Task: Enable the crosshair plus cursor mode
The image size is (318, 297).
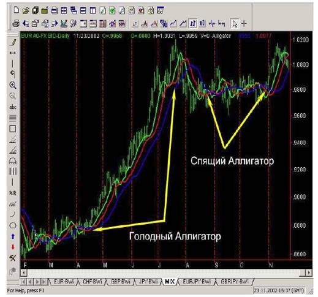Action: click(244, 24)
